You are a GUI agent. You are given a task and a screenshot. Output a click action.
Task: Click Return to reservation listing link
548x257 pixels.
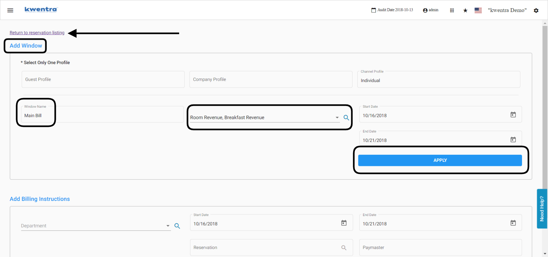pos(37,33)
